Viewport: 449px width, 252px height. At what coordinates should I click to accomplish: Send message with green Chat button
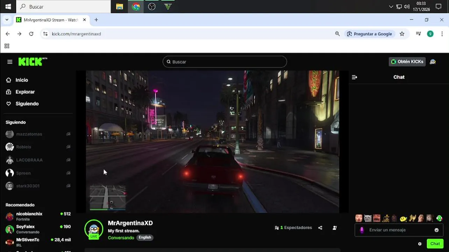[435, 244]
